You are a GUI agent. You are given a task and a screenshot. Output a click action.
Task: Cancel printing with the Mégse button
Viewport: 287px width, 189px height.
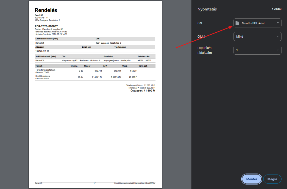click(272, 179)
